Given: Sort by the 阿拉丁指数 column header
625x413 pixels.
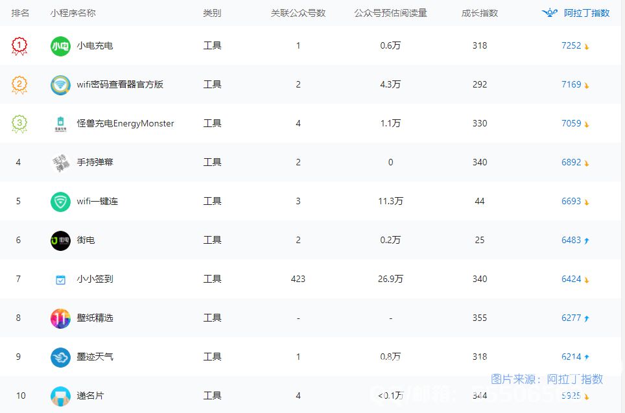Looking at the screenshot, I should 587,13.
